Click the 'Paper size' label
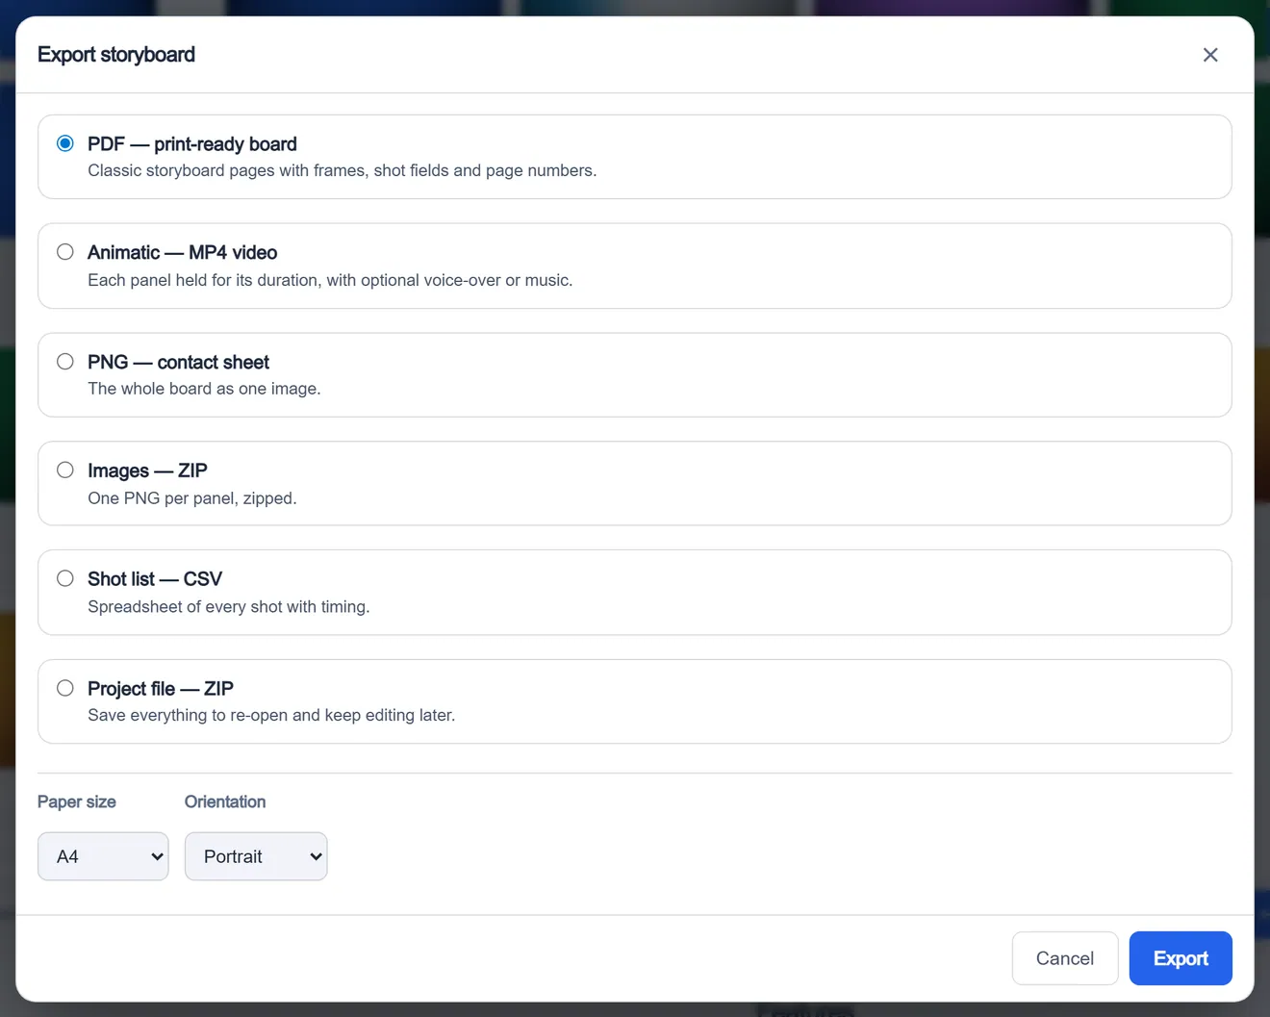Image resolution: width=1270 pixels, height=1017 pixels. 77,801
